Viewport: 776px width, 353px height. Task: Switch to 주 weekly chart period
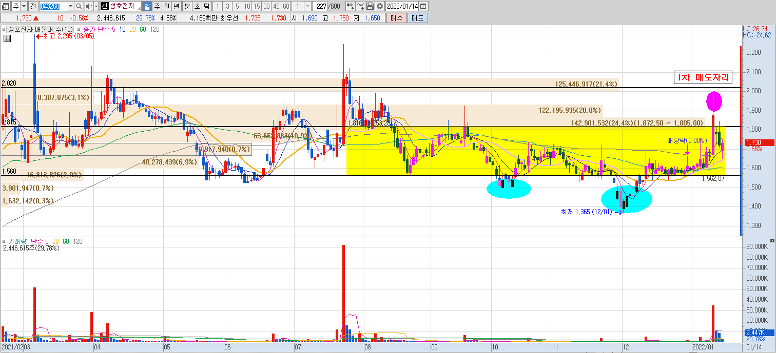tap(157, 6)
